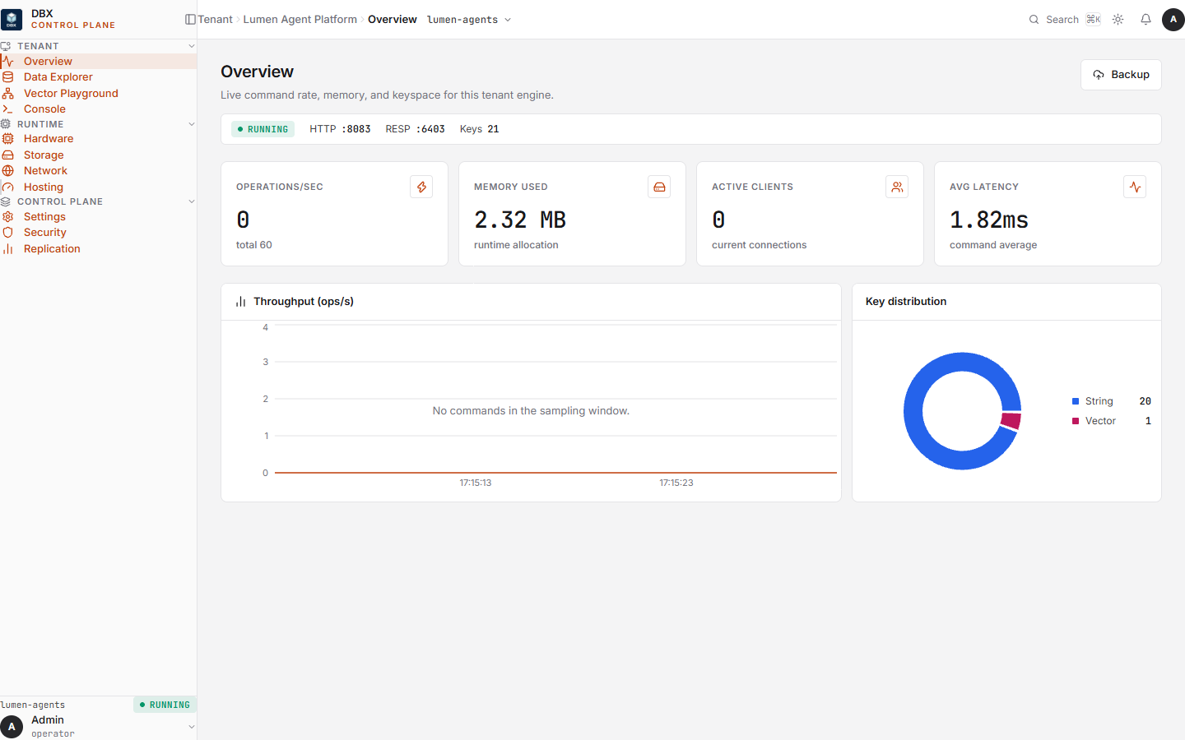This screenshot has height=740, width=1185.
Task: Open the Console page
Action: click(98, 109)
